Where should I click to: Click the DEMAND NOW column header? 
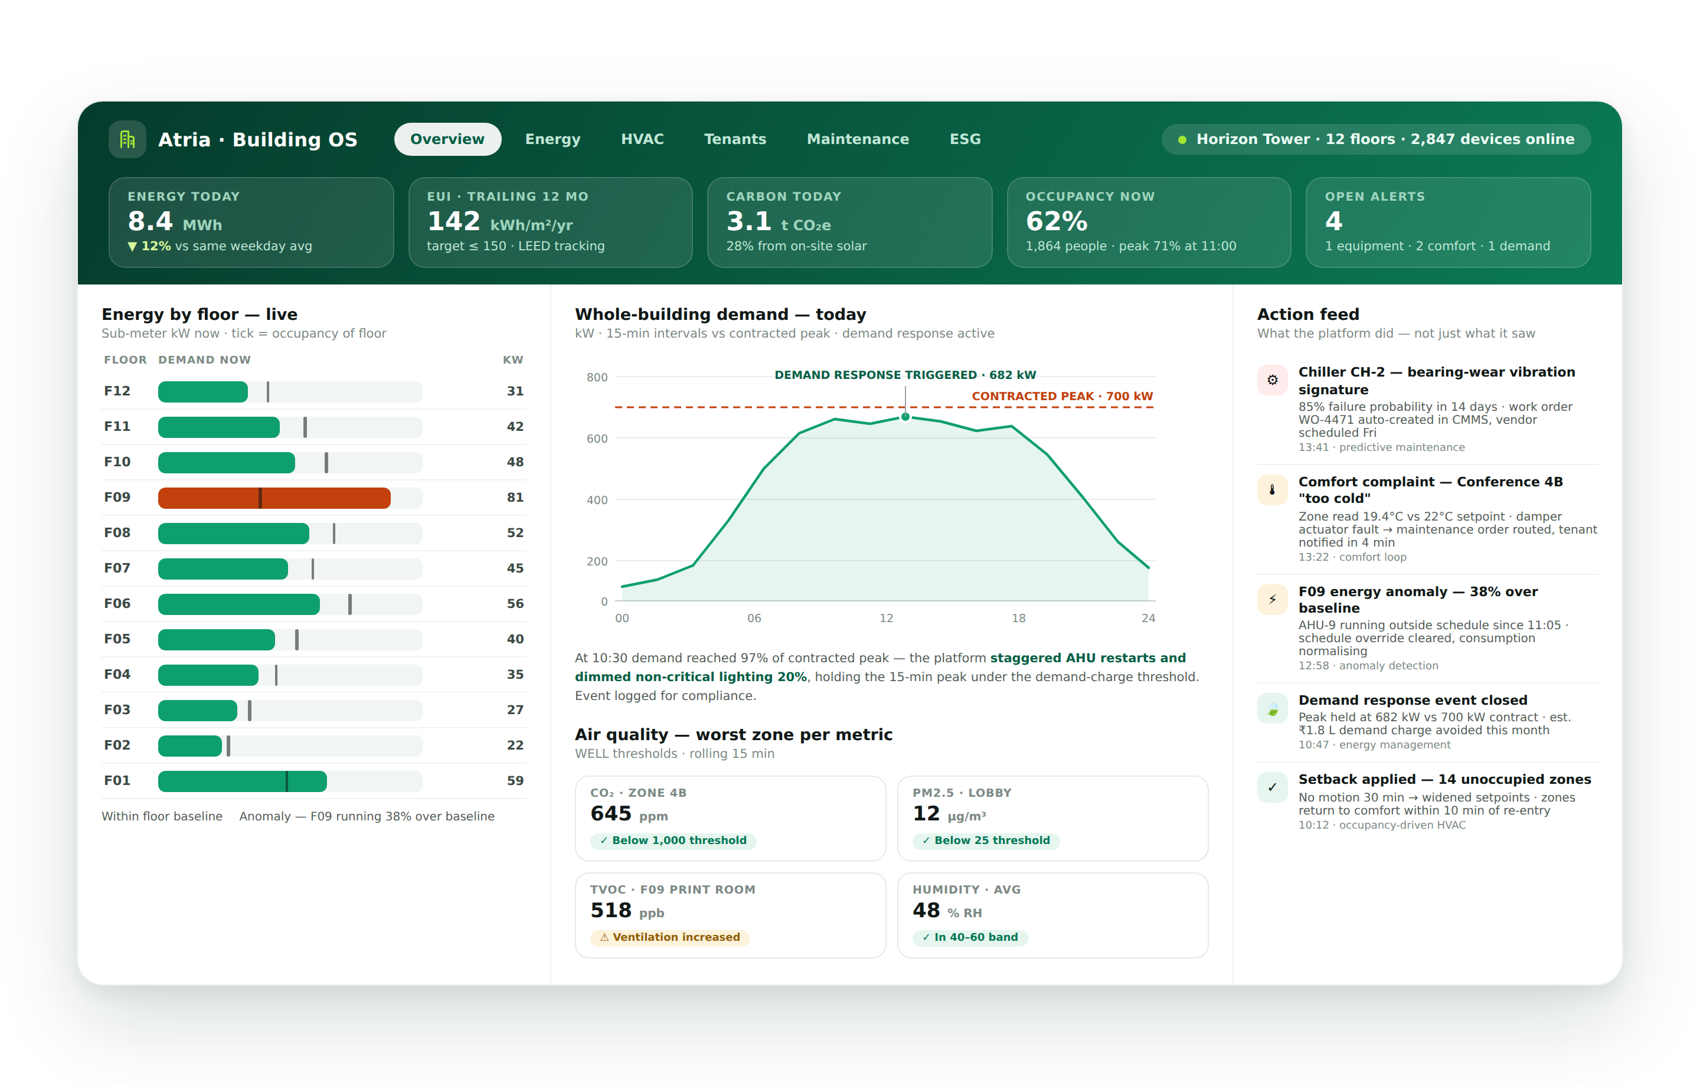[205, 360]
